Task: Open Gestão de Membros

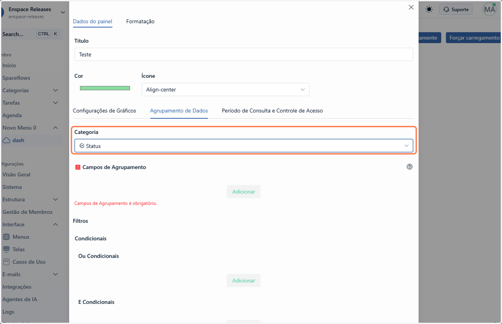Action: coord(28,212)
